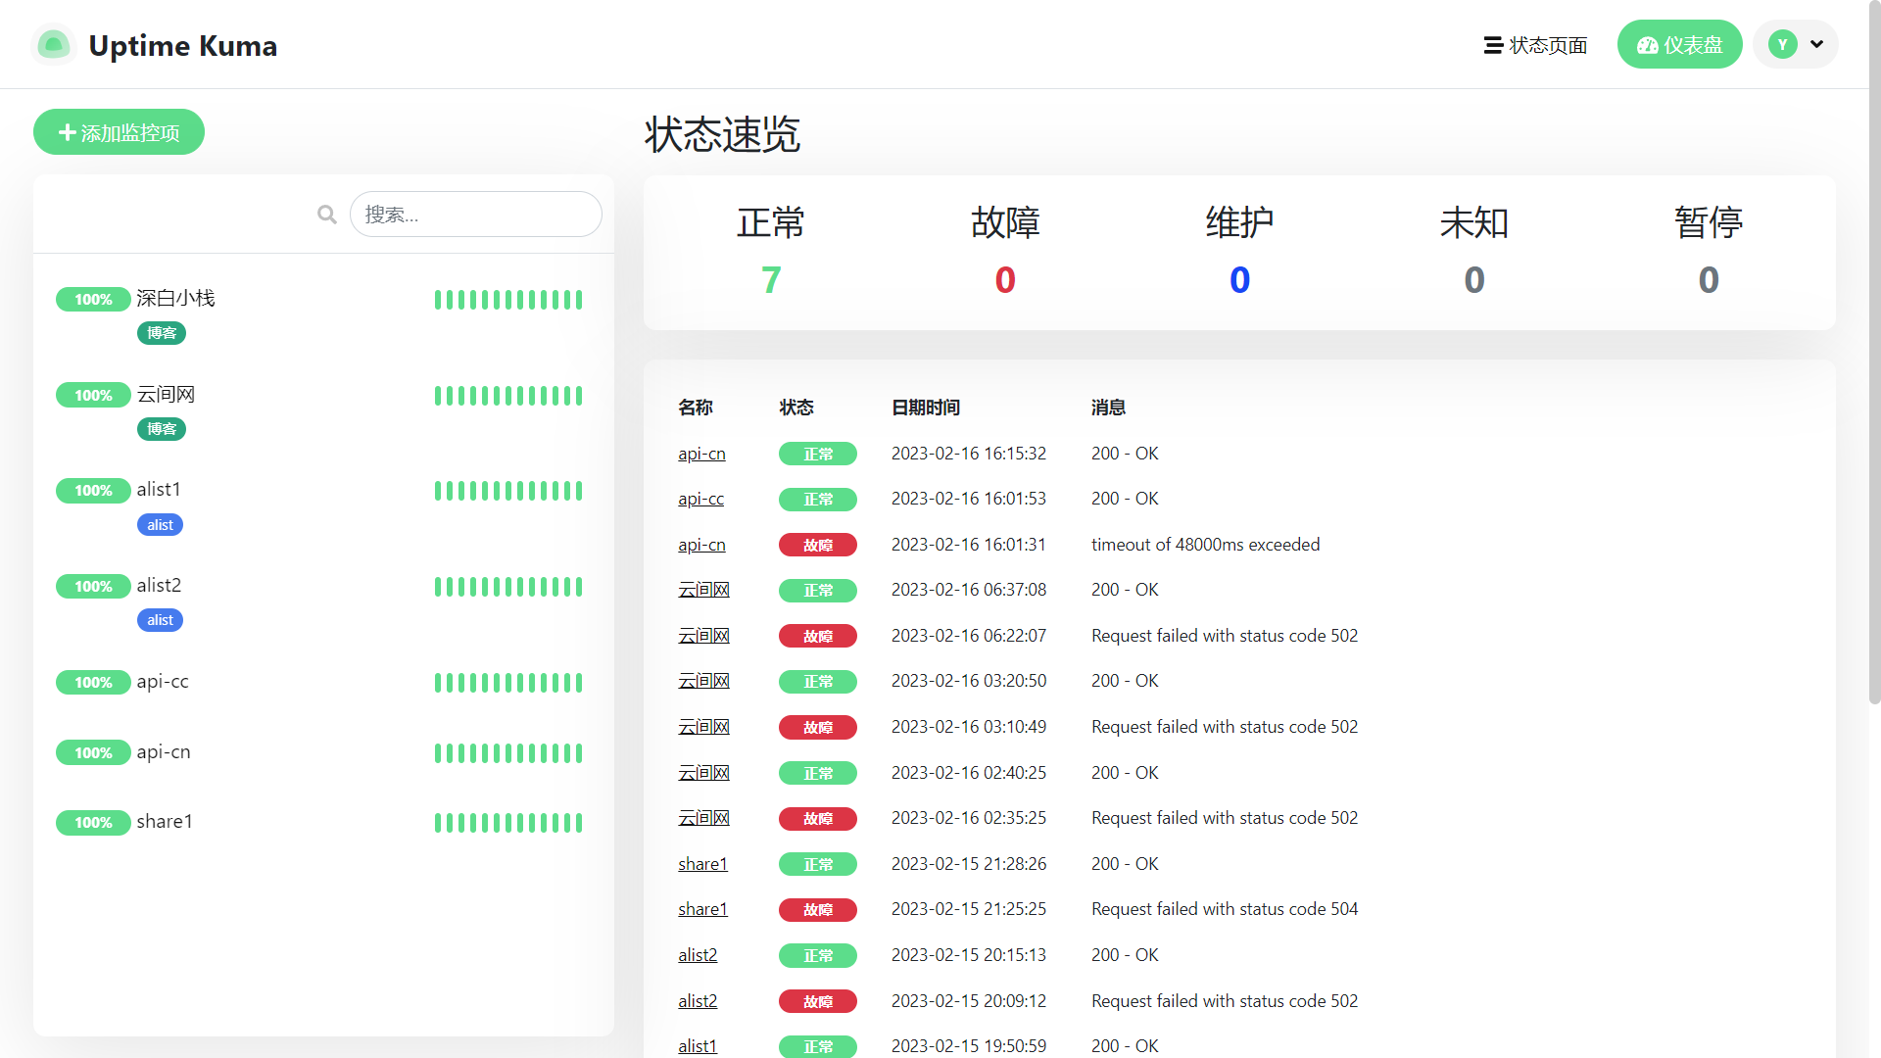Click the plus icon on 添加监控项

[67, 131]
